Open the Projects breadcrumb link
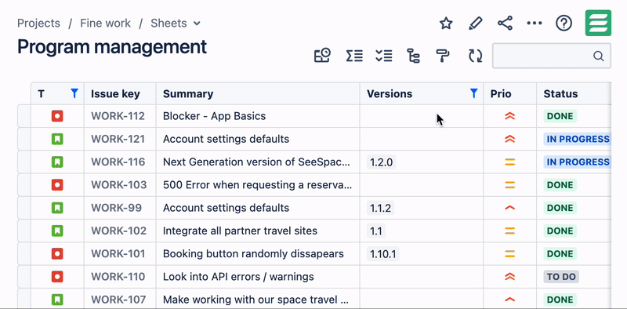627x309 pixels. coord(38,24)
